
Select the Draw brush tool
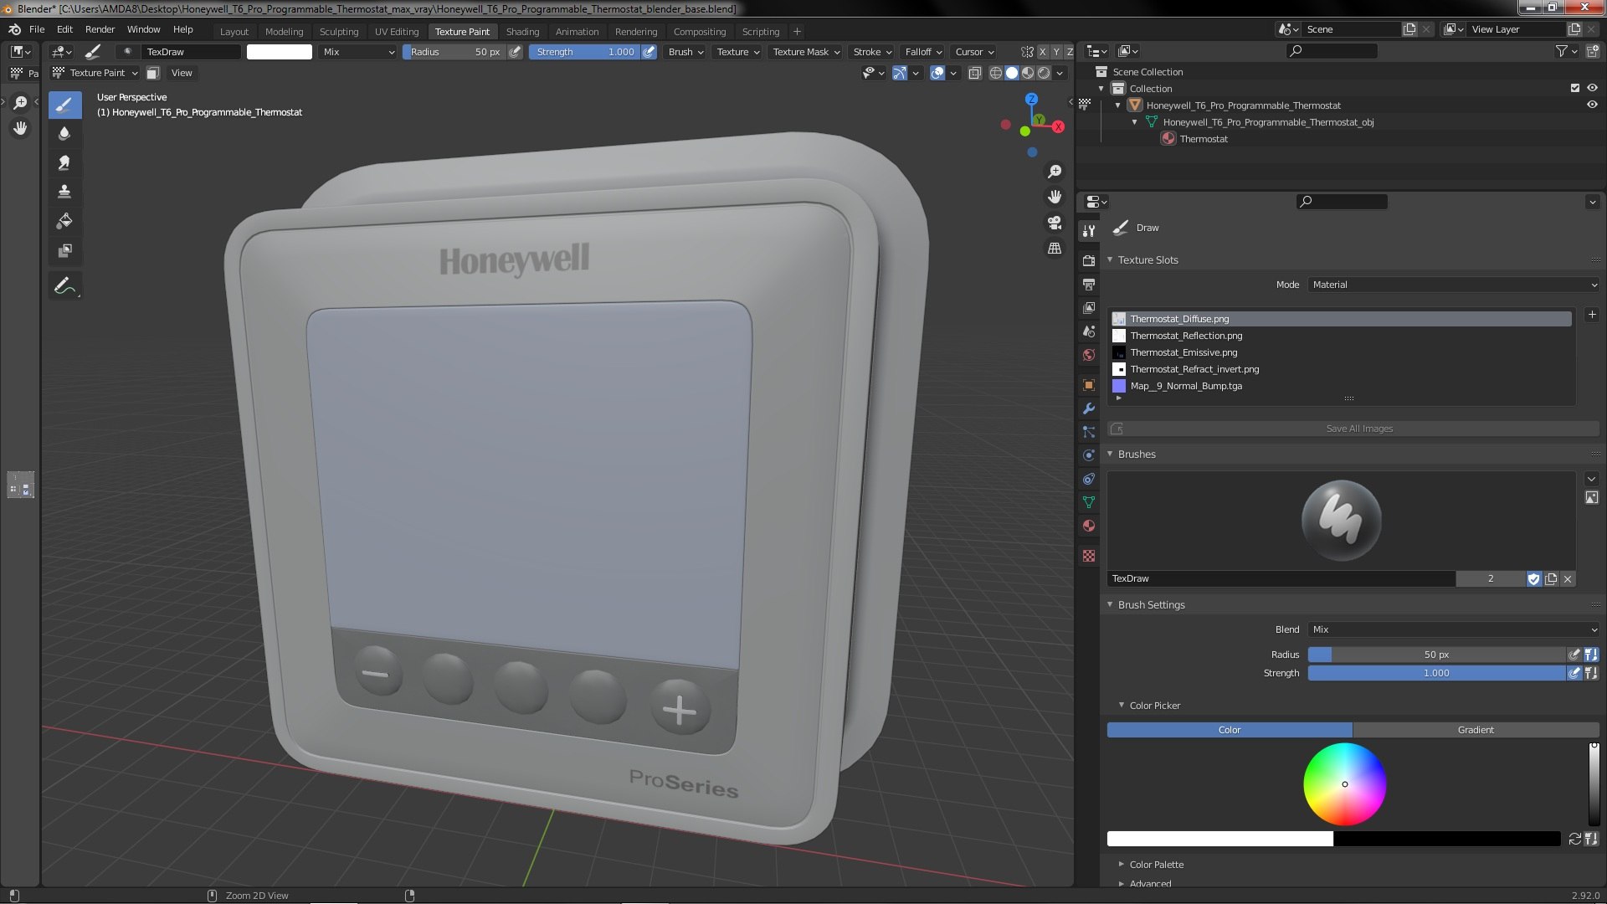(64, 105)
